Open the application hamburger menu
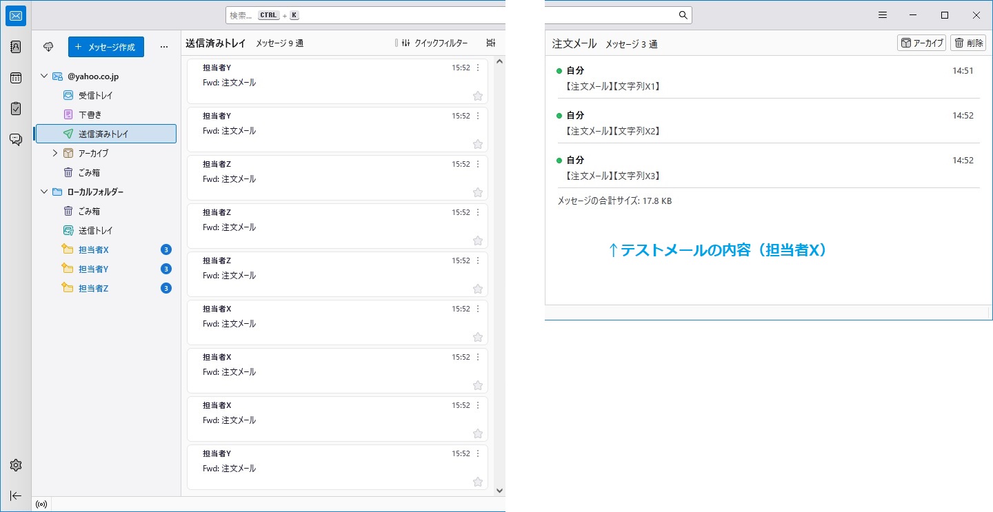Viewport: 993px width, 512px height. coord(882,15)
